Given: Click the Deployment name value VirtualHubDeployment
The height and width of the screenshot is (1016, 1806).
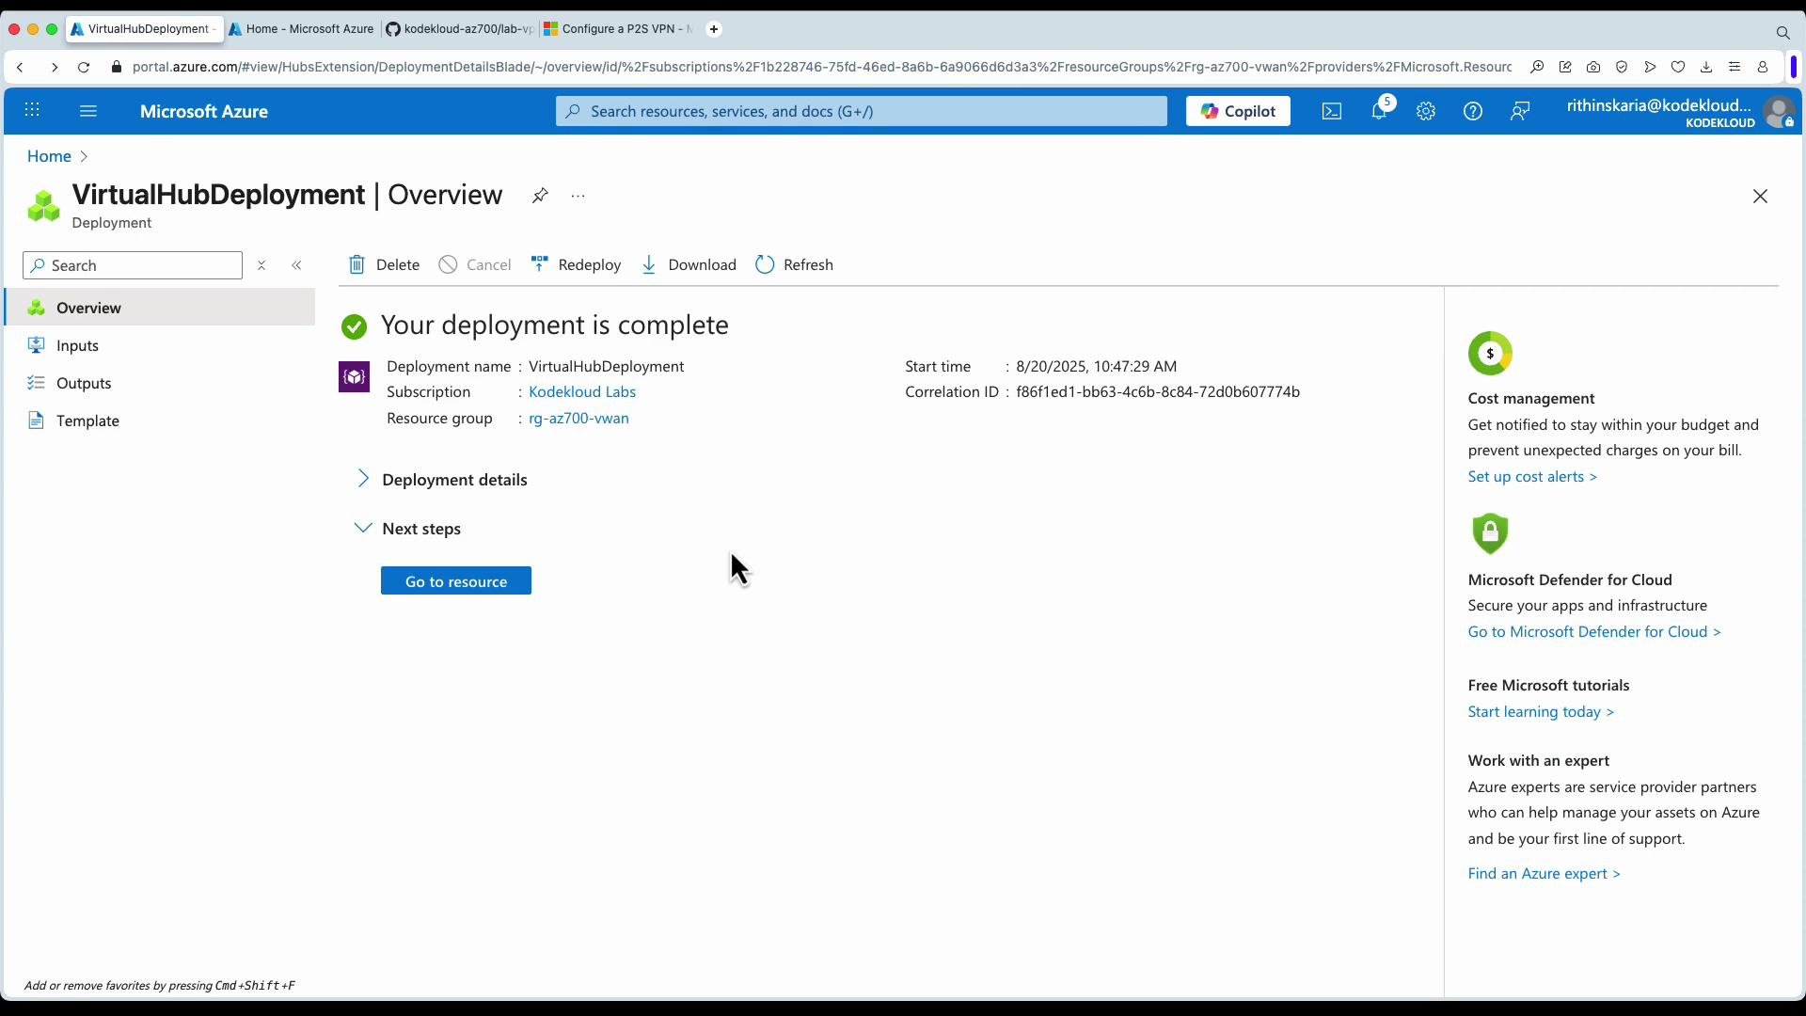Looking at the screenshot, I should click(x=606, y=366).
